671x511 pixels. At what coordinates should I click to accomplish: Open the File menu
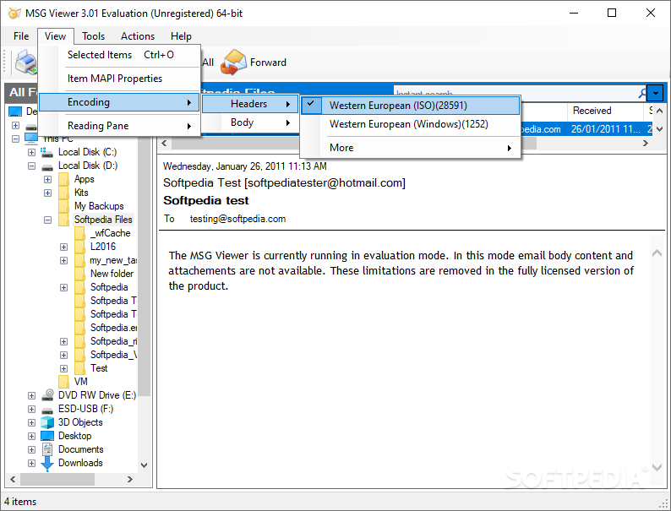click(x=21, y=36)
